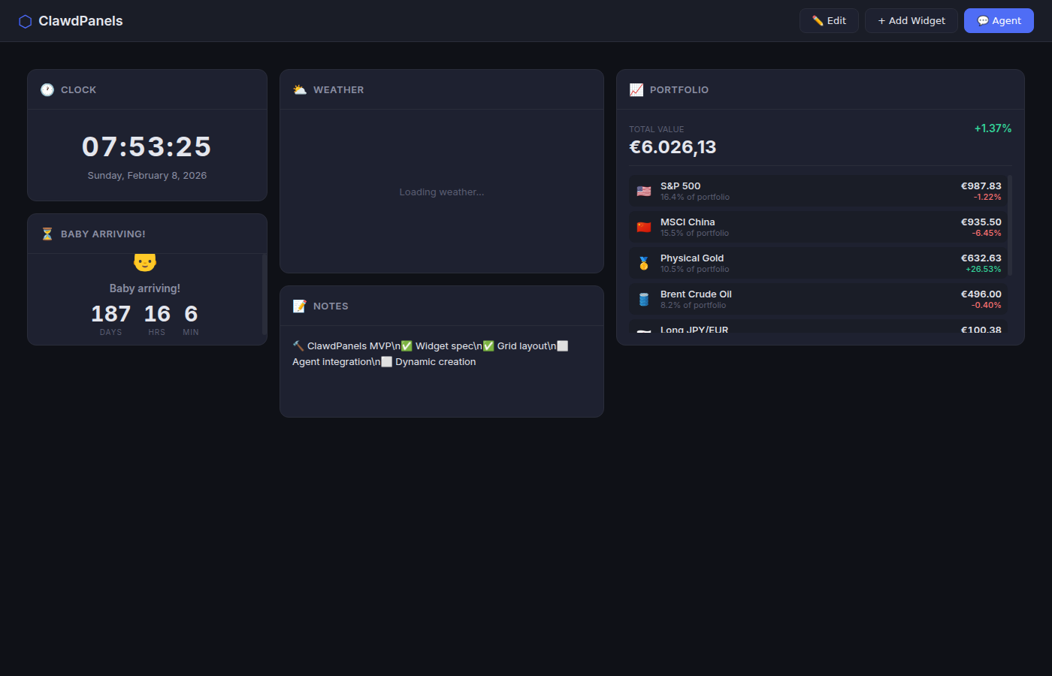Click the ClawdPanels title text
The width and height of the screenshot is (1052, 676).
[x=80, y=21]
